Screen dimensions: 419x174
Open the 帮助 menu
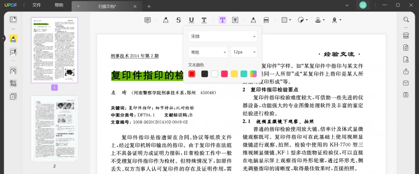(59, 5)
